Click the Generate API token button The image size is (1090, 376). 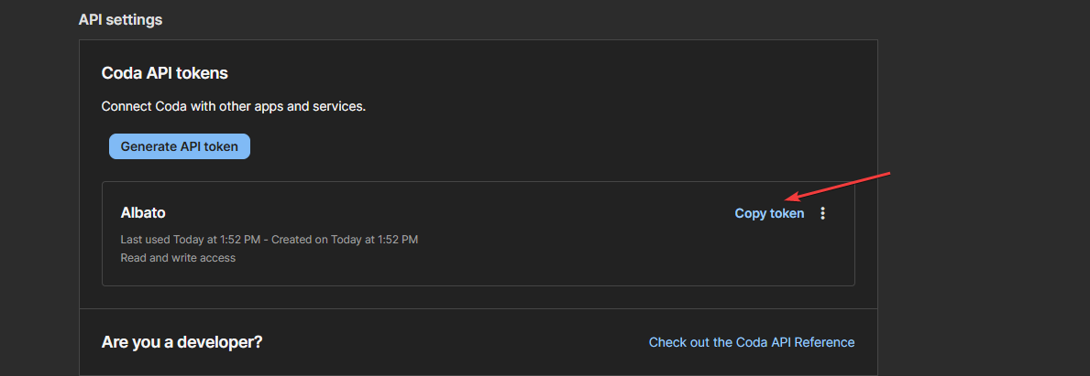click(x=180, y=146)
